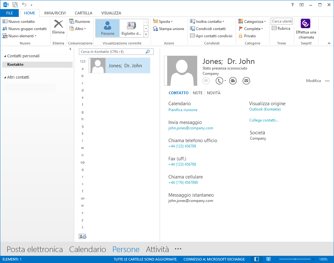The width and height of the screenshot is (334, 263).
Task: Click the Modifica contact button
Action: (313, 81)
